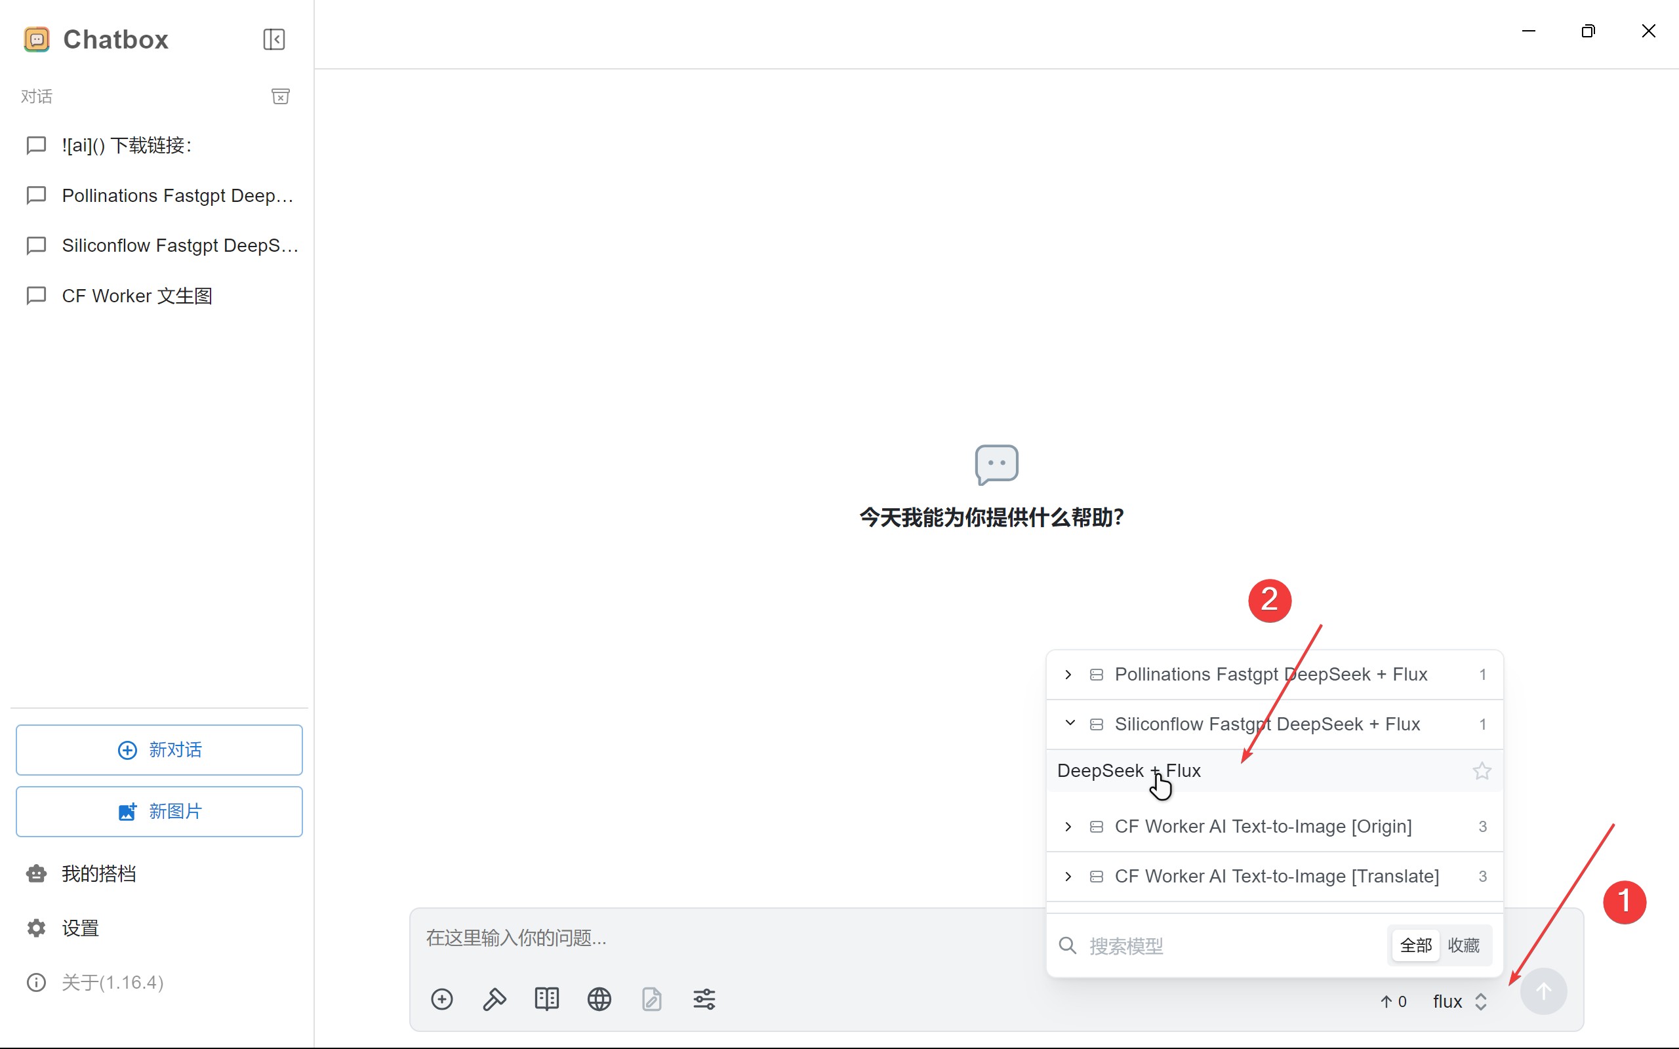1679x1049 pixels.
Task: Select 全部 filter in model search
Action: click(1415, 945)
